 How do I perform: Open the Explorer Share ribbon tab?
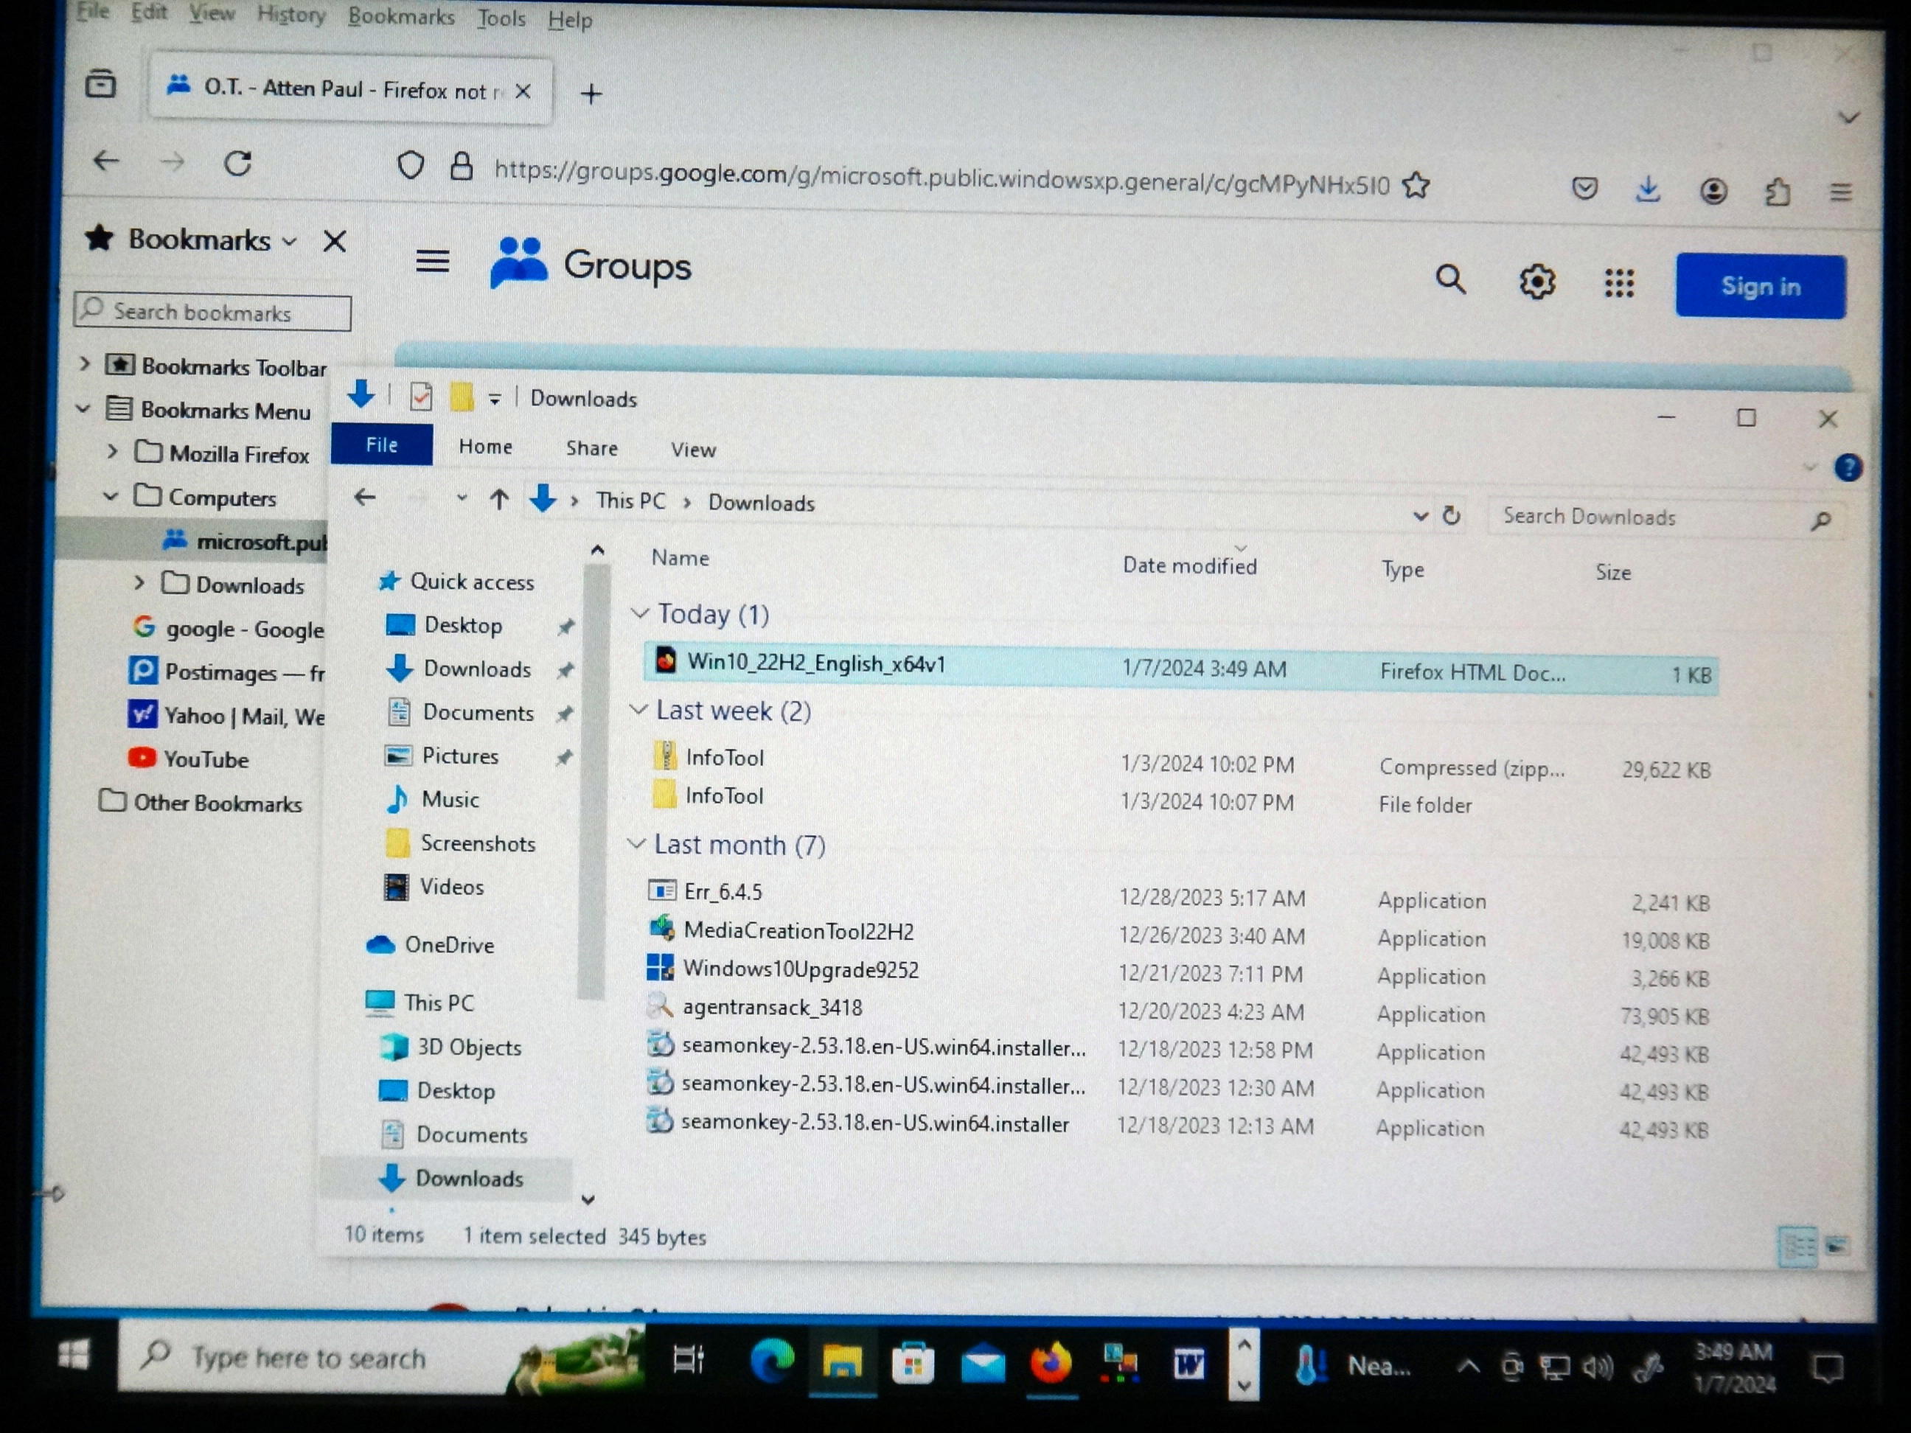[x=592, y=448]
